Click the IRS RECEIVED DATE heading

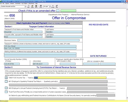click(x=99, y=25)
